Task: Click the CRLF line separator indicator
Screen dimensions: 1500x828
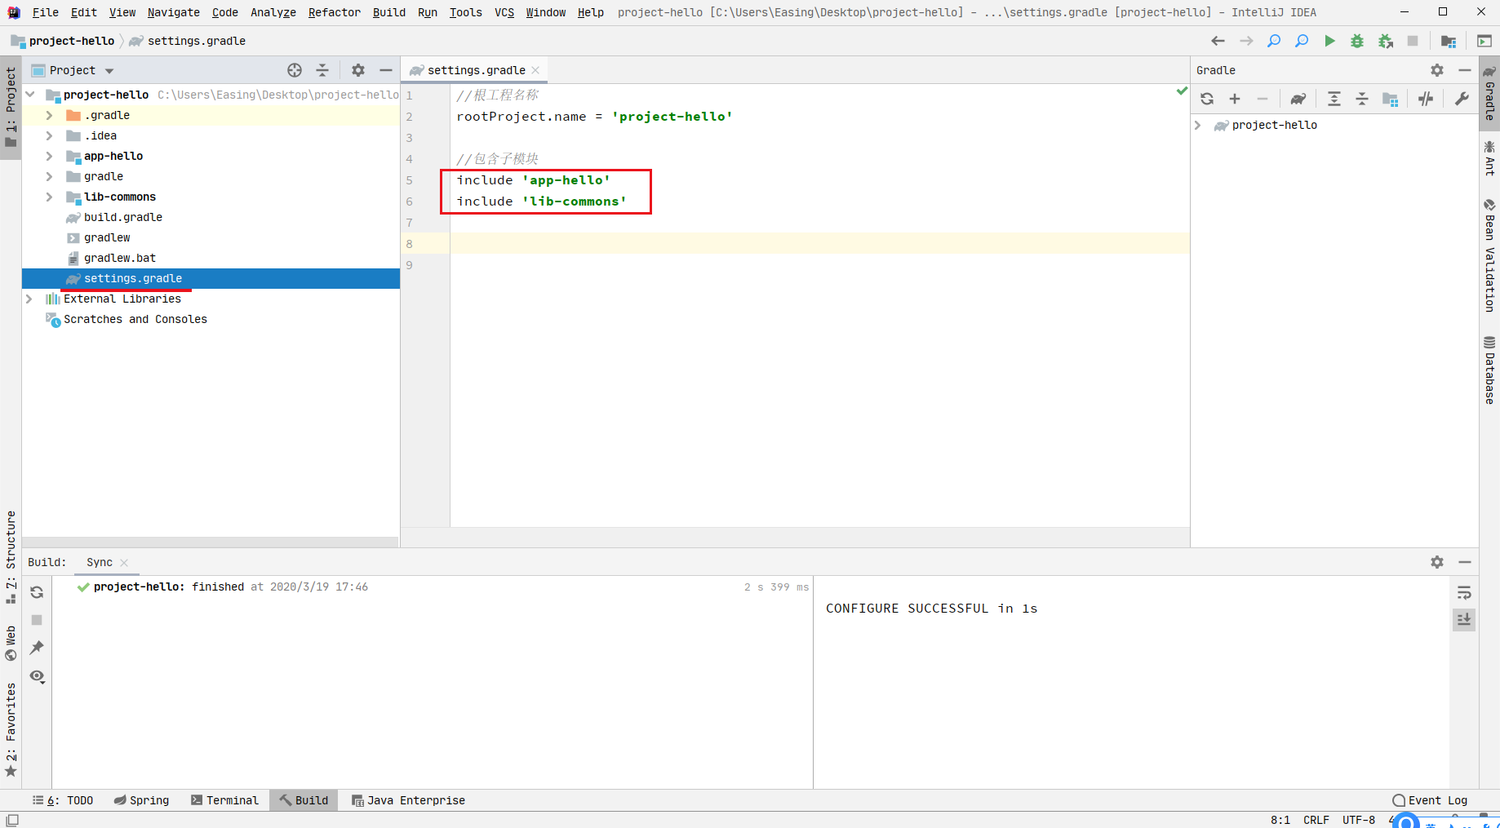Action: click(1316, 820)
